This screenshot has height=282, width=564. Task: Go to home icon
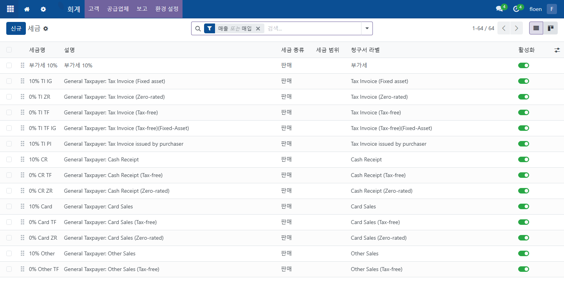(x=27, y=9)
